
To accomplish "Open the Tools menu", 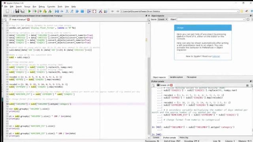I will tap(60, 7).
